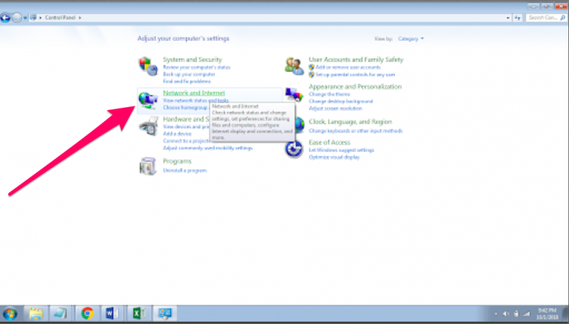Open the Network and Internet heading link
Viewport: 569px width, 324px height.
click(194, 92)
